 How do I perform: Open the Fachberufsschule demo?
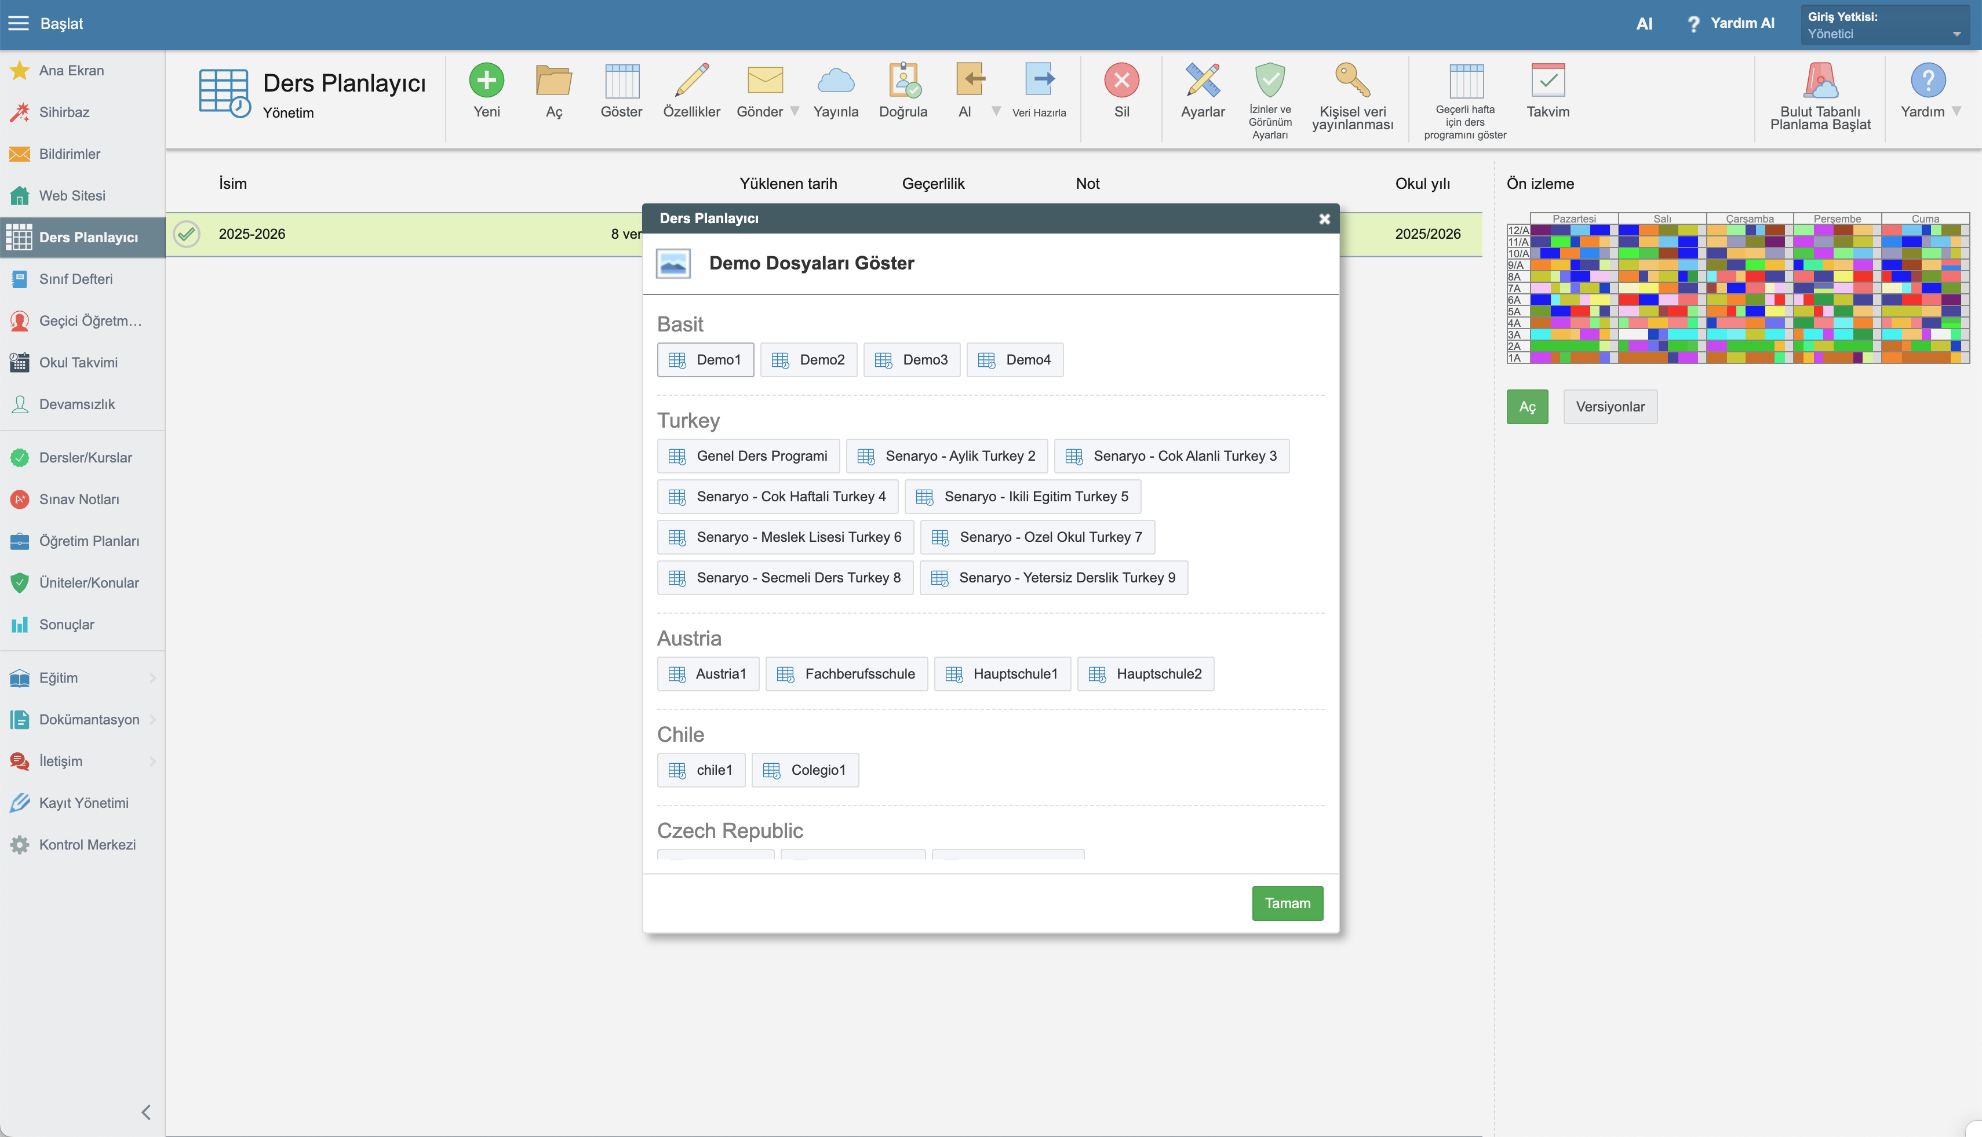click(x=847, y=674)
